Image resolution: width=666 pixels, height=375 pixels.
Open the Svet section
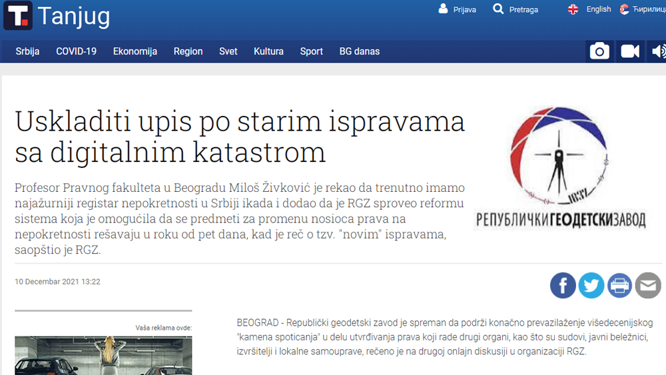pos(228,51)
